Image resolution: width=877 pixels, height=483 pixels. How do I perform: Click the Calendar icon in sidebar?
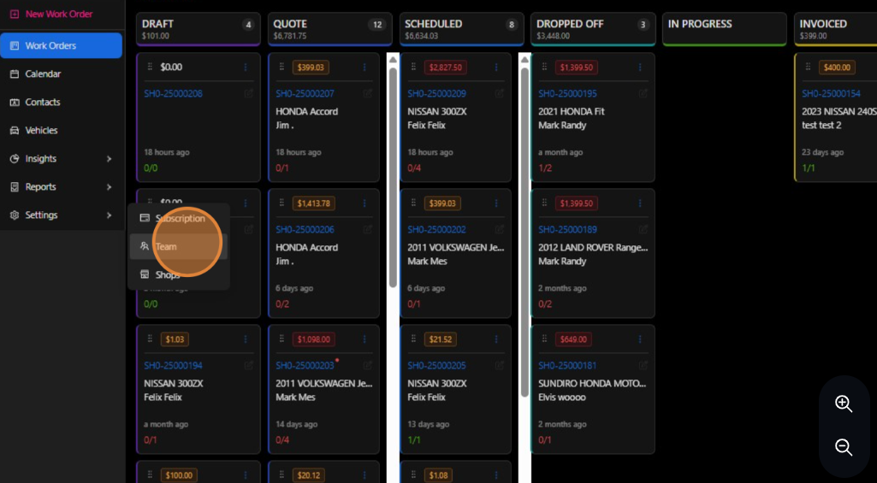(15, 74)
